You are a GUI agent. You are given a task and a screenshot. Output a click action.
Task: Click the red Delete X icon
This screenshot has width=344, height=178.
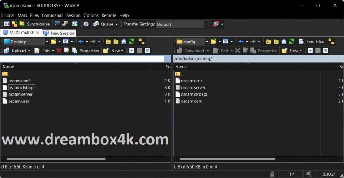(59, 51)
